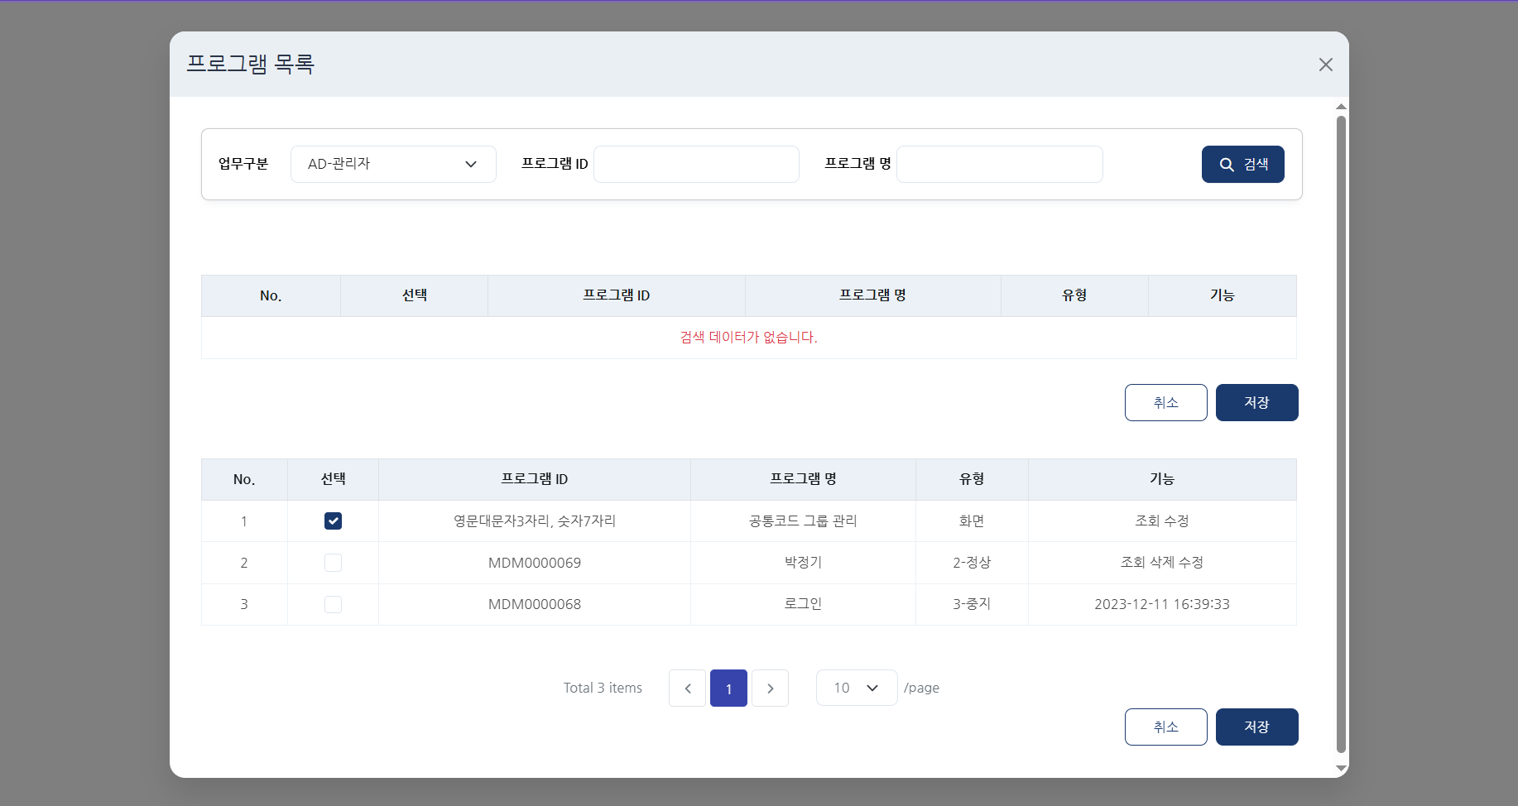Viewport: 1518px width, 806px height.
Task: Click the dropdown chevron of 업무구분 selector
Action: 471,164
